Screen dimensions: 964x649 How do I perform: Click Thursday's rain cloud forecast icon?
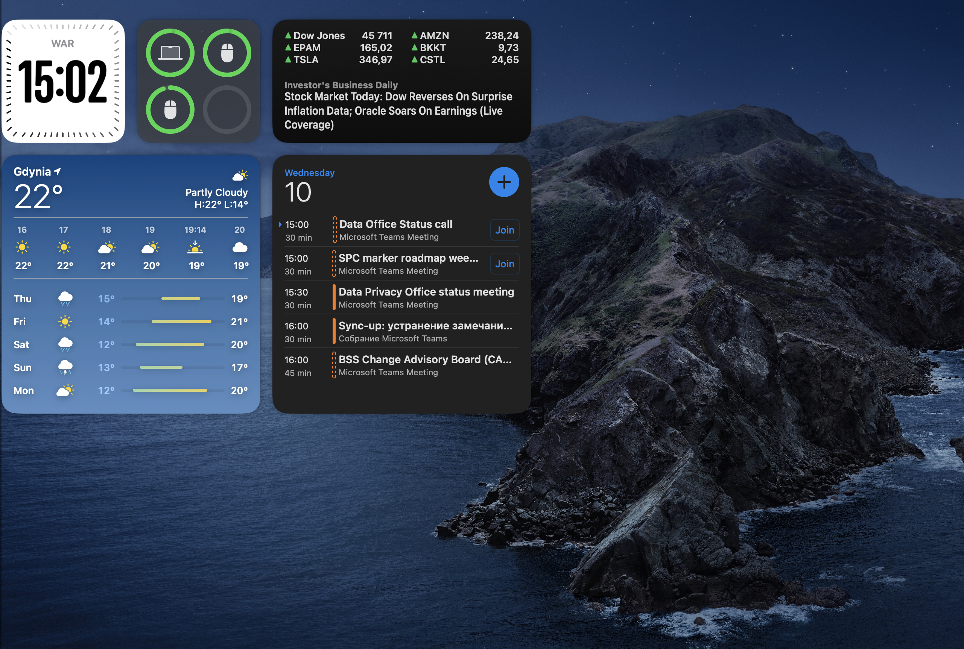tap(65, 298)
